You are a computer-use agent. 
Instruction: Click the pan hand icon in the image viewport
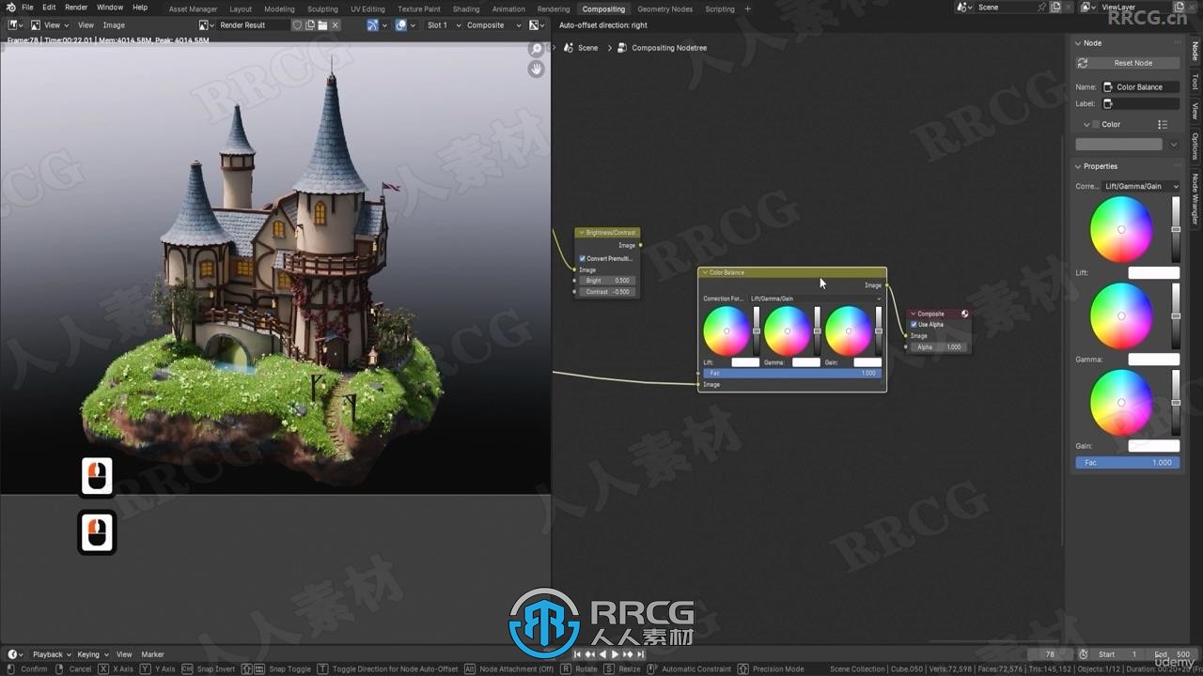(x=537, y=69)
